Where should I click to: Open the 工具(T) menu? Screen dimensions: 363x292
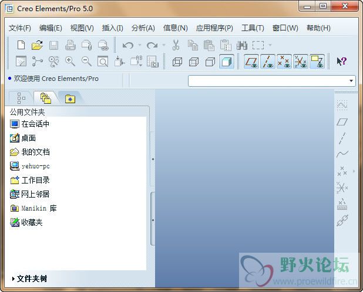253,28
